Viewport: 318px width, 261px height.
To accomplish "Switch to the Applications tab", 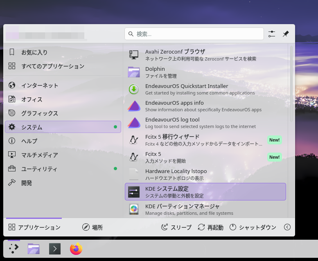I will coord(34,227).
